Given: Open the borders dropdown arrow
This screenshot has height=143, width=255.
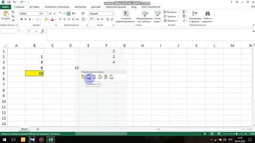Looking at the screenshot, I should [41, 19].
